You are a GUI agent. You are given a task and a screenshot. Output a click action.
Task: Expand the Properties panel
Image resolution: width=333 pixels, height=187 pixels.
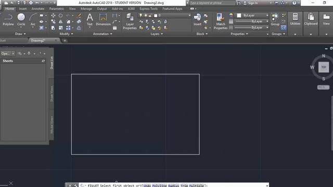pyautogui.click(x=239, y=34)
